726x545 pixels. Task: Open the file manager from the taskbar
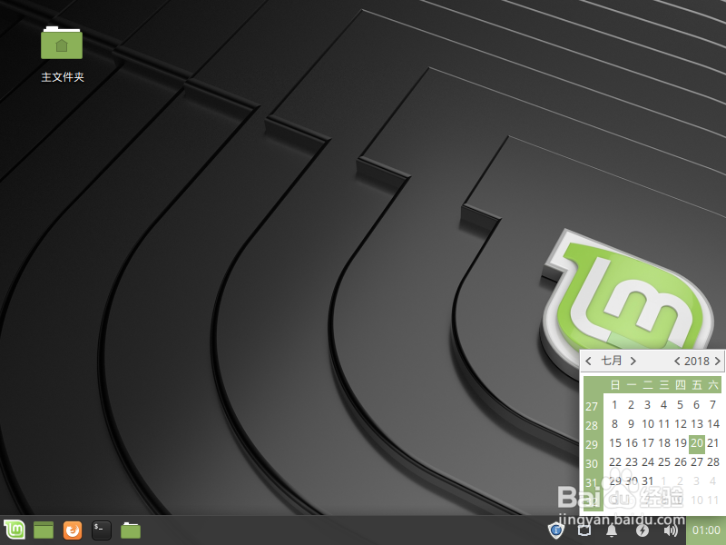pyautogui.click(x=130, y=530)
